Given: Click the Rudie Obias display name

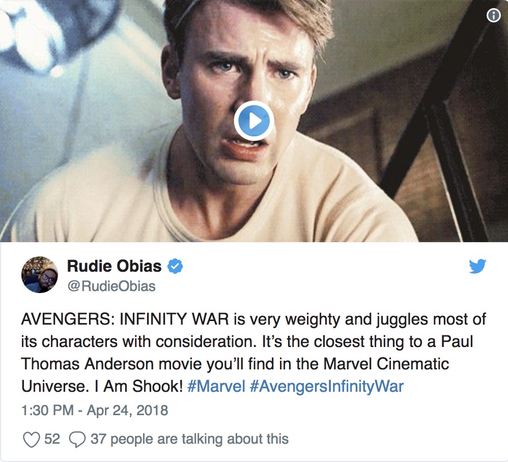Looking at the screenshot, I should pos(114,266).
